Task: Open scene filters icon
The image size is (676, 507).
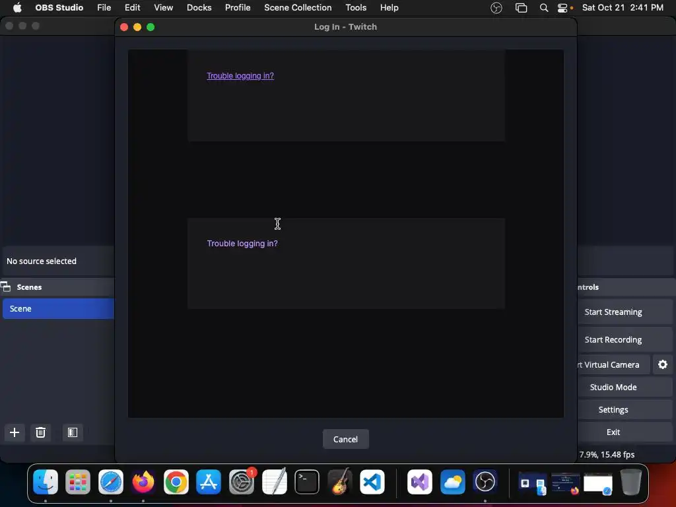Action: pos(73,432)
